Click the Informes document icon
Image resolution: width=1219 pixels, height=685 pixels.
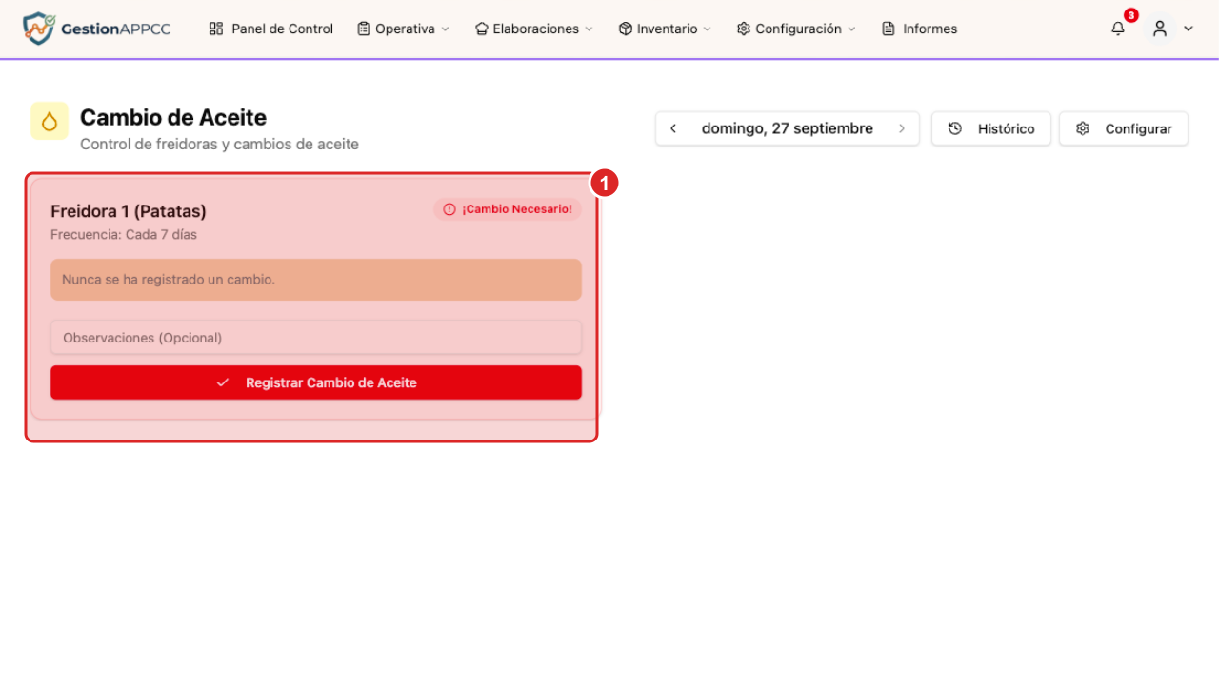pos(889,29)
